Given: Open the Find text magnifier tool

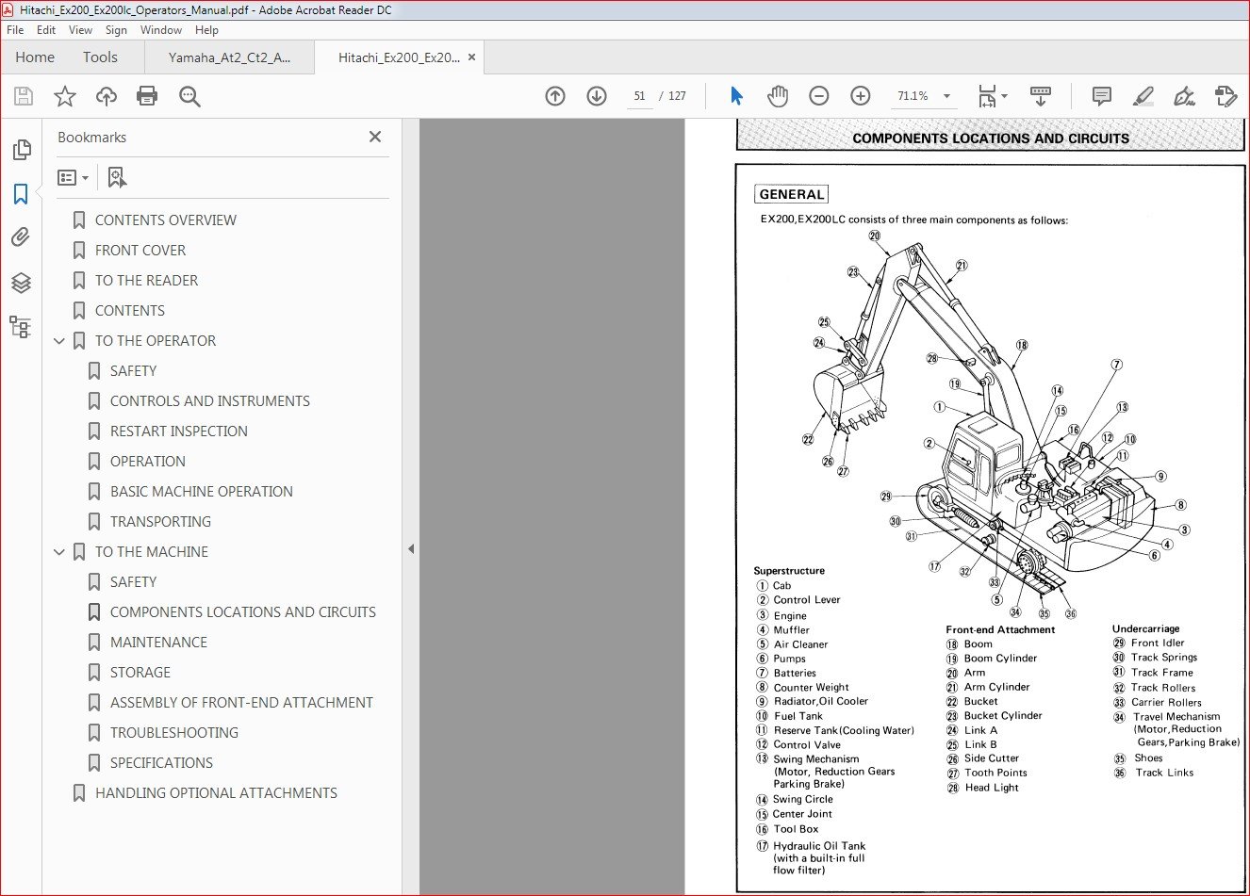Looking at the screenshot, I should click(189, 96).
